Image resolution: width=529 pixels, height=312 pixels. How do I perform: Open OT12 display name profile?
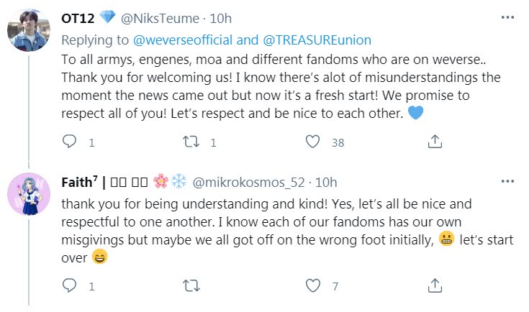(x=73, y=17)
